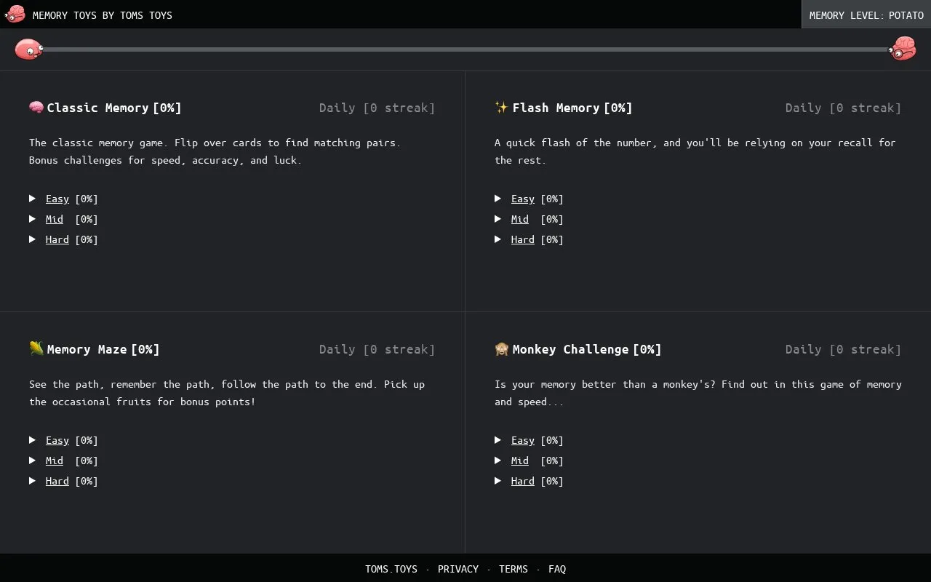The image size is (931, 582).
Task: Click the memory level progress bar track
Action: click(x=465, y=49)
